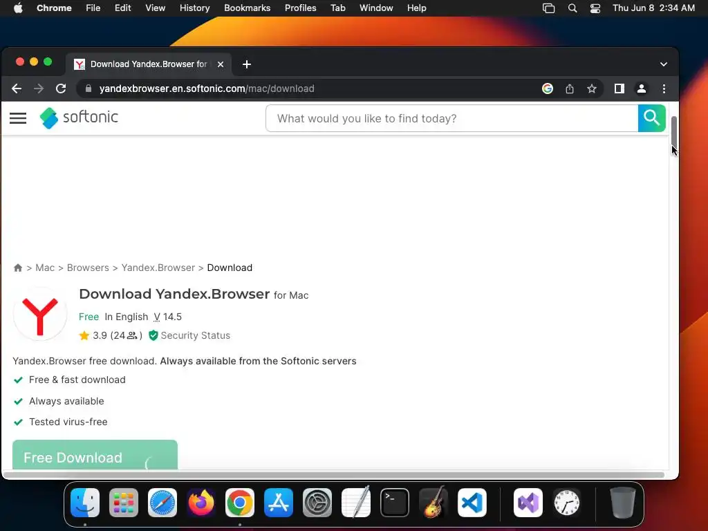Click the horizontal scrollbar at window bottom
The width and height of the screenshot is (708, 531).
point(334,474)
